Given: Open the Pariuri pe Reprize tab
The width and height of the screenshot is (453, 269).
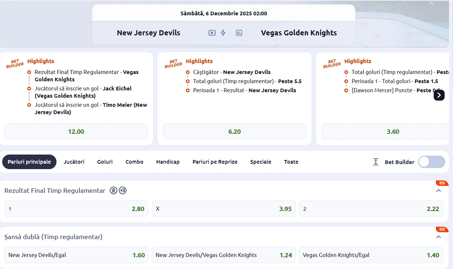Looking at the screenshot, I should 215,162.
